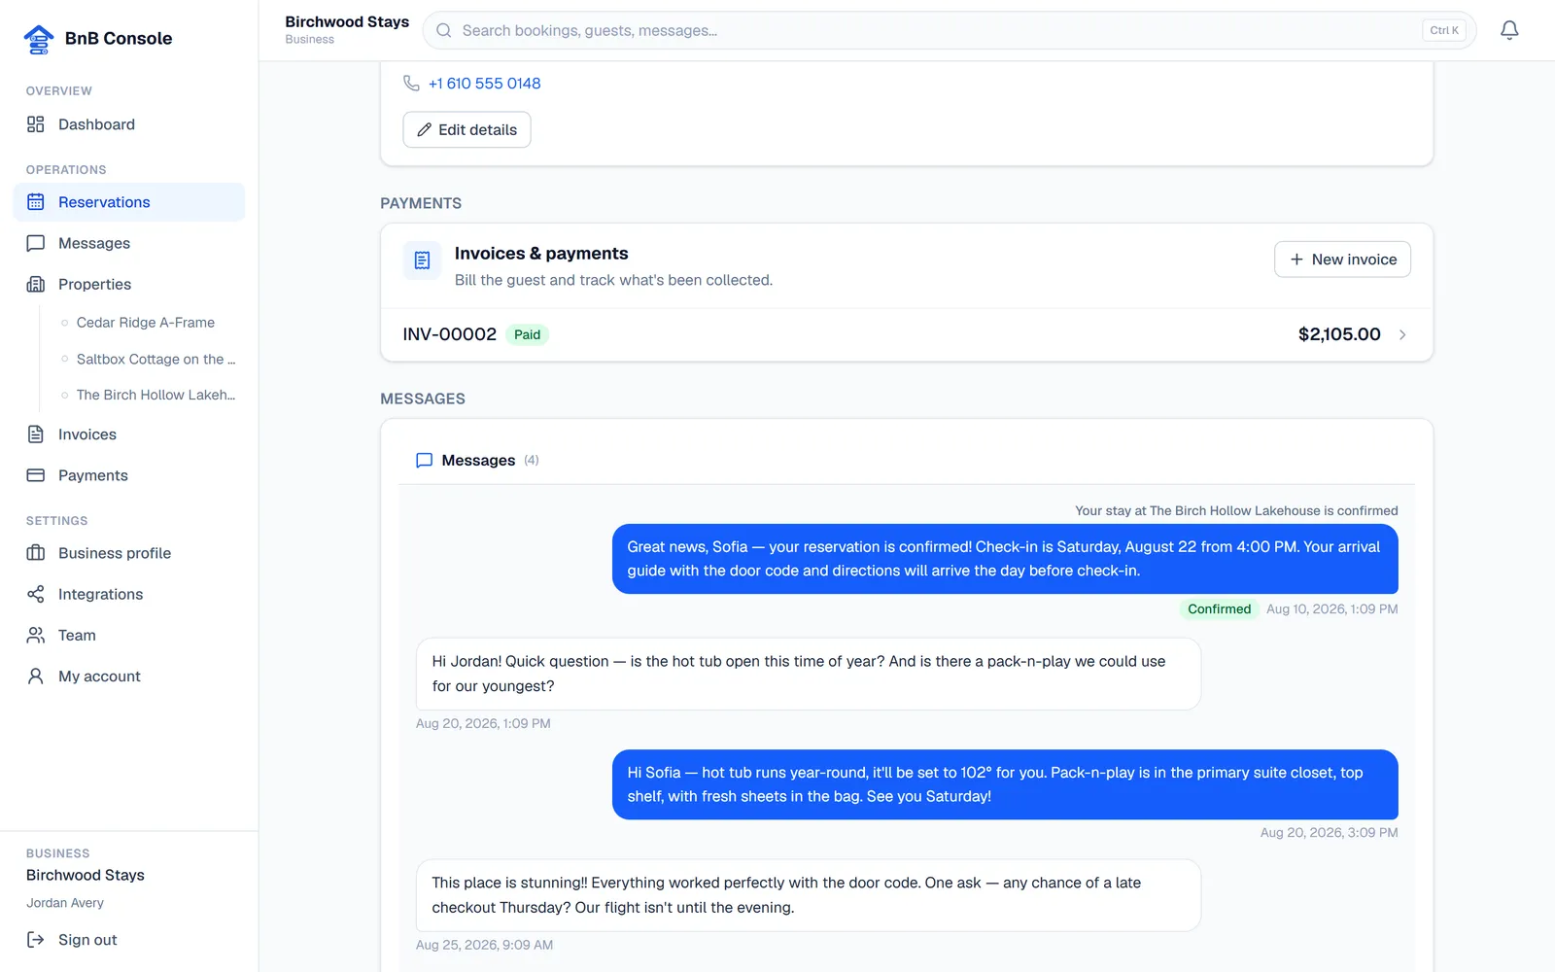Click the Aug 25, 2026, 9:09 AM timestamp
This screenshot has width=1555, height=972.
484,945
